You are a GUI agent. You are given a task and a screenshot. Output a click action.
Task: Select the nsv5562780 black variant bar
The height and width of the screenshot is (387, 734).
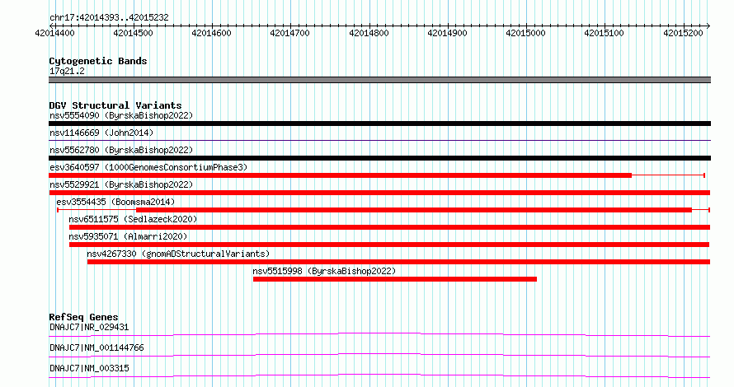(x=379, y=158)
